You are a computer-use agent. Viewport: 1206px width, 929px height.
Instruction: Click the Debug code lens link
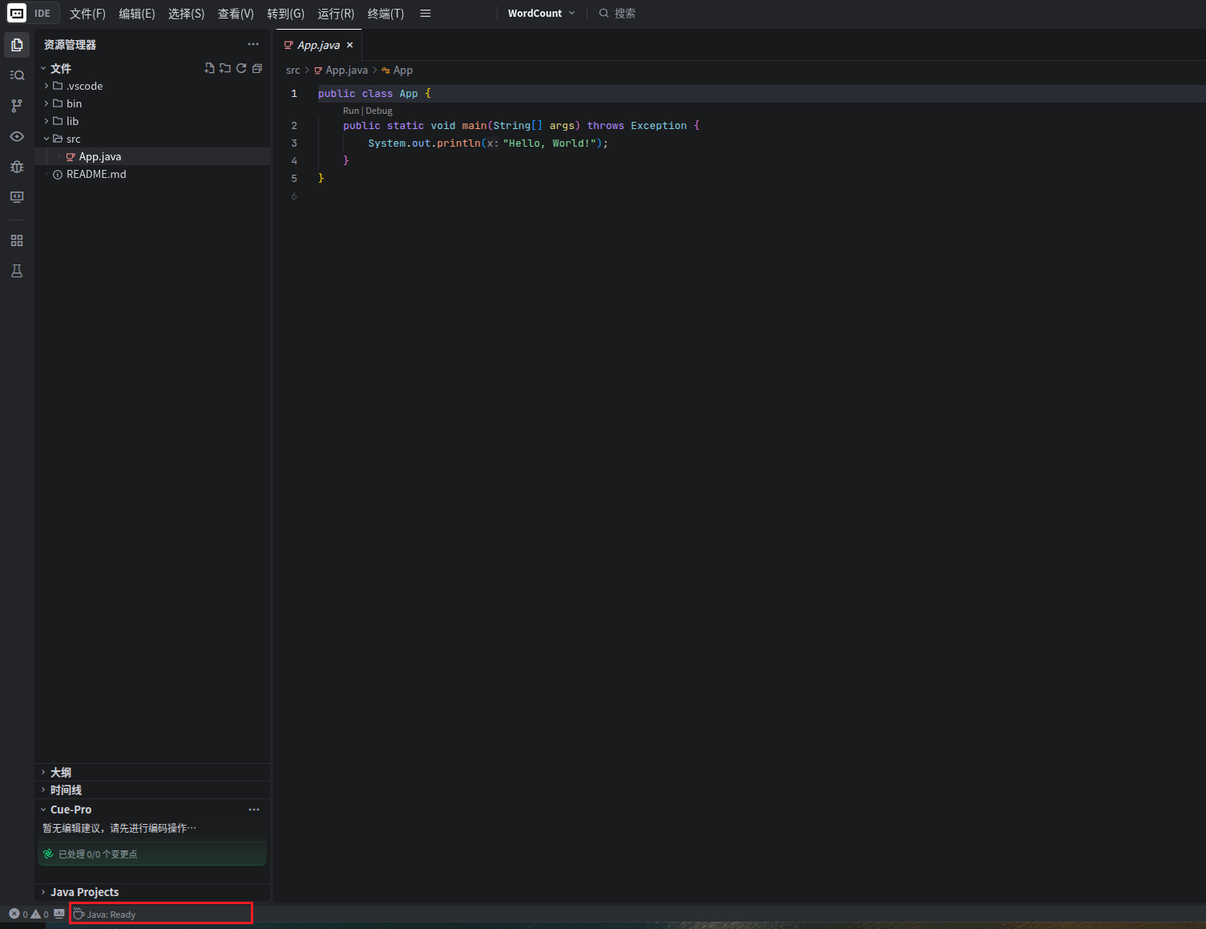(x=379, y=111)
